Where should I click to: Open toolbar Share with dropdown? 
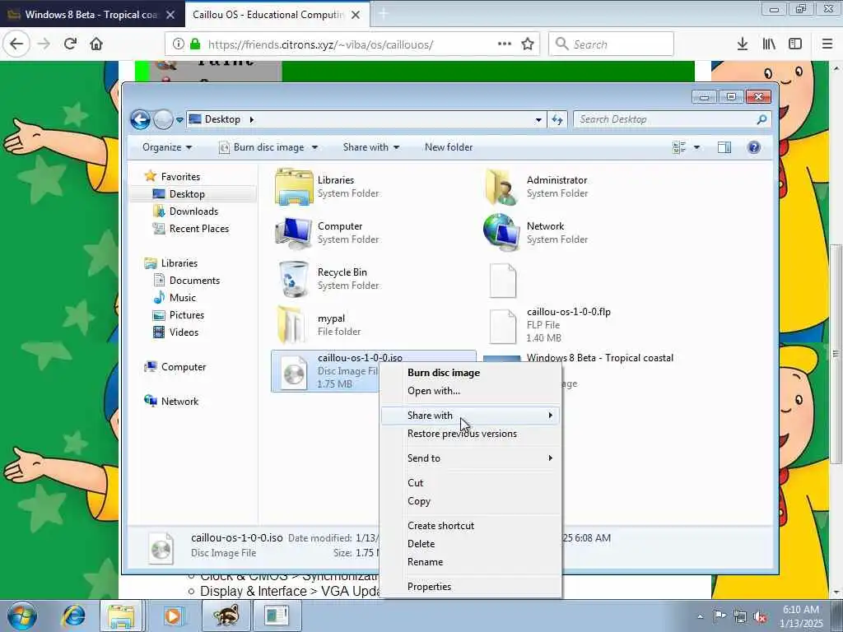tap(371, 147)
